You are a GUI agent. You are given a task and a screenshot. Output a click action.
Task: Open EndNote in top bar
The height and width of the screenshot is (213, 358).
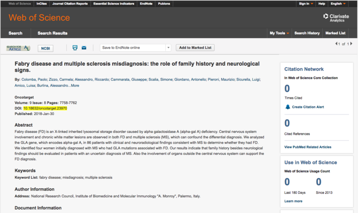pos(146,4)
